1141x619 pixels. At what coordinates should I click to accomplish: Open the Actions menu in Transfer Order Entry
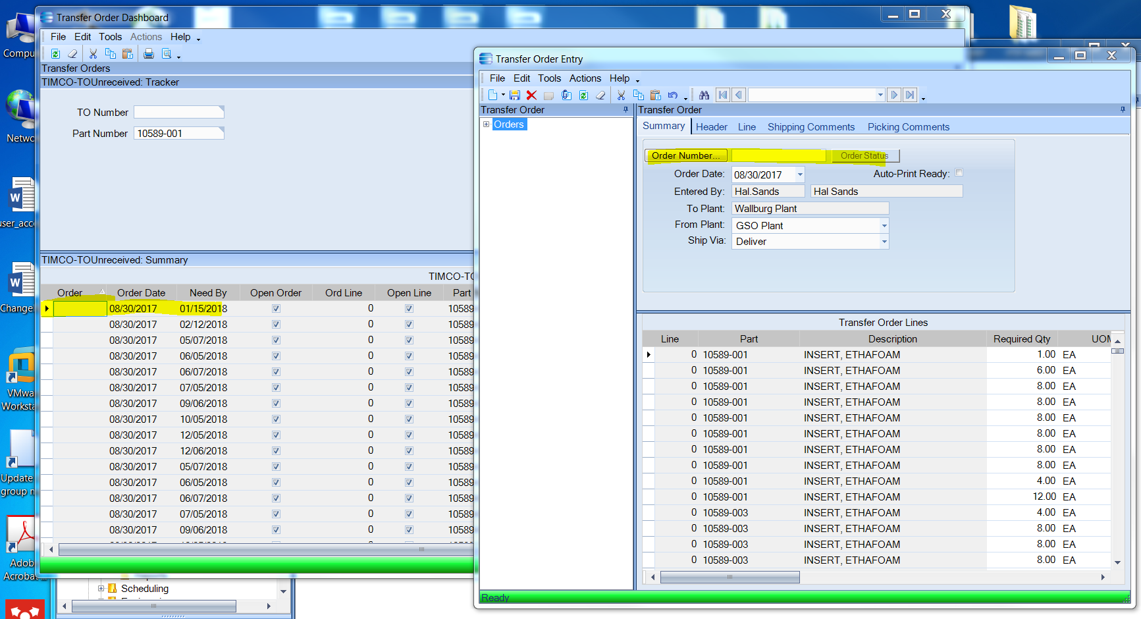click(585, 78)
